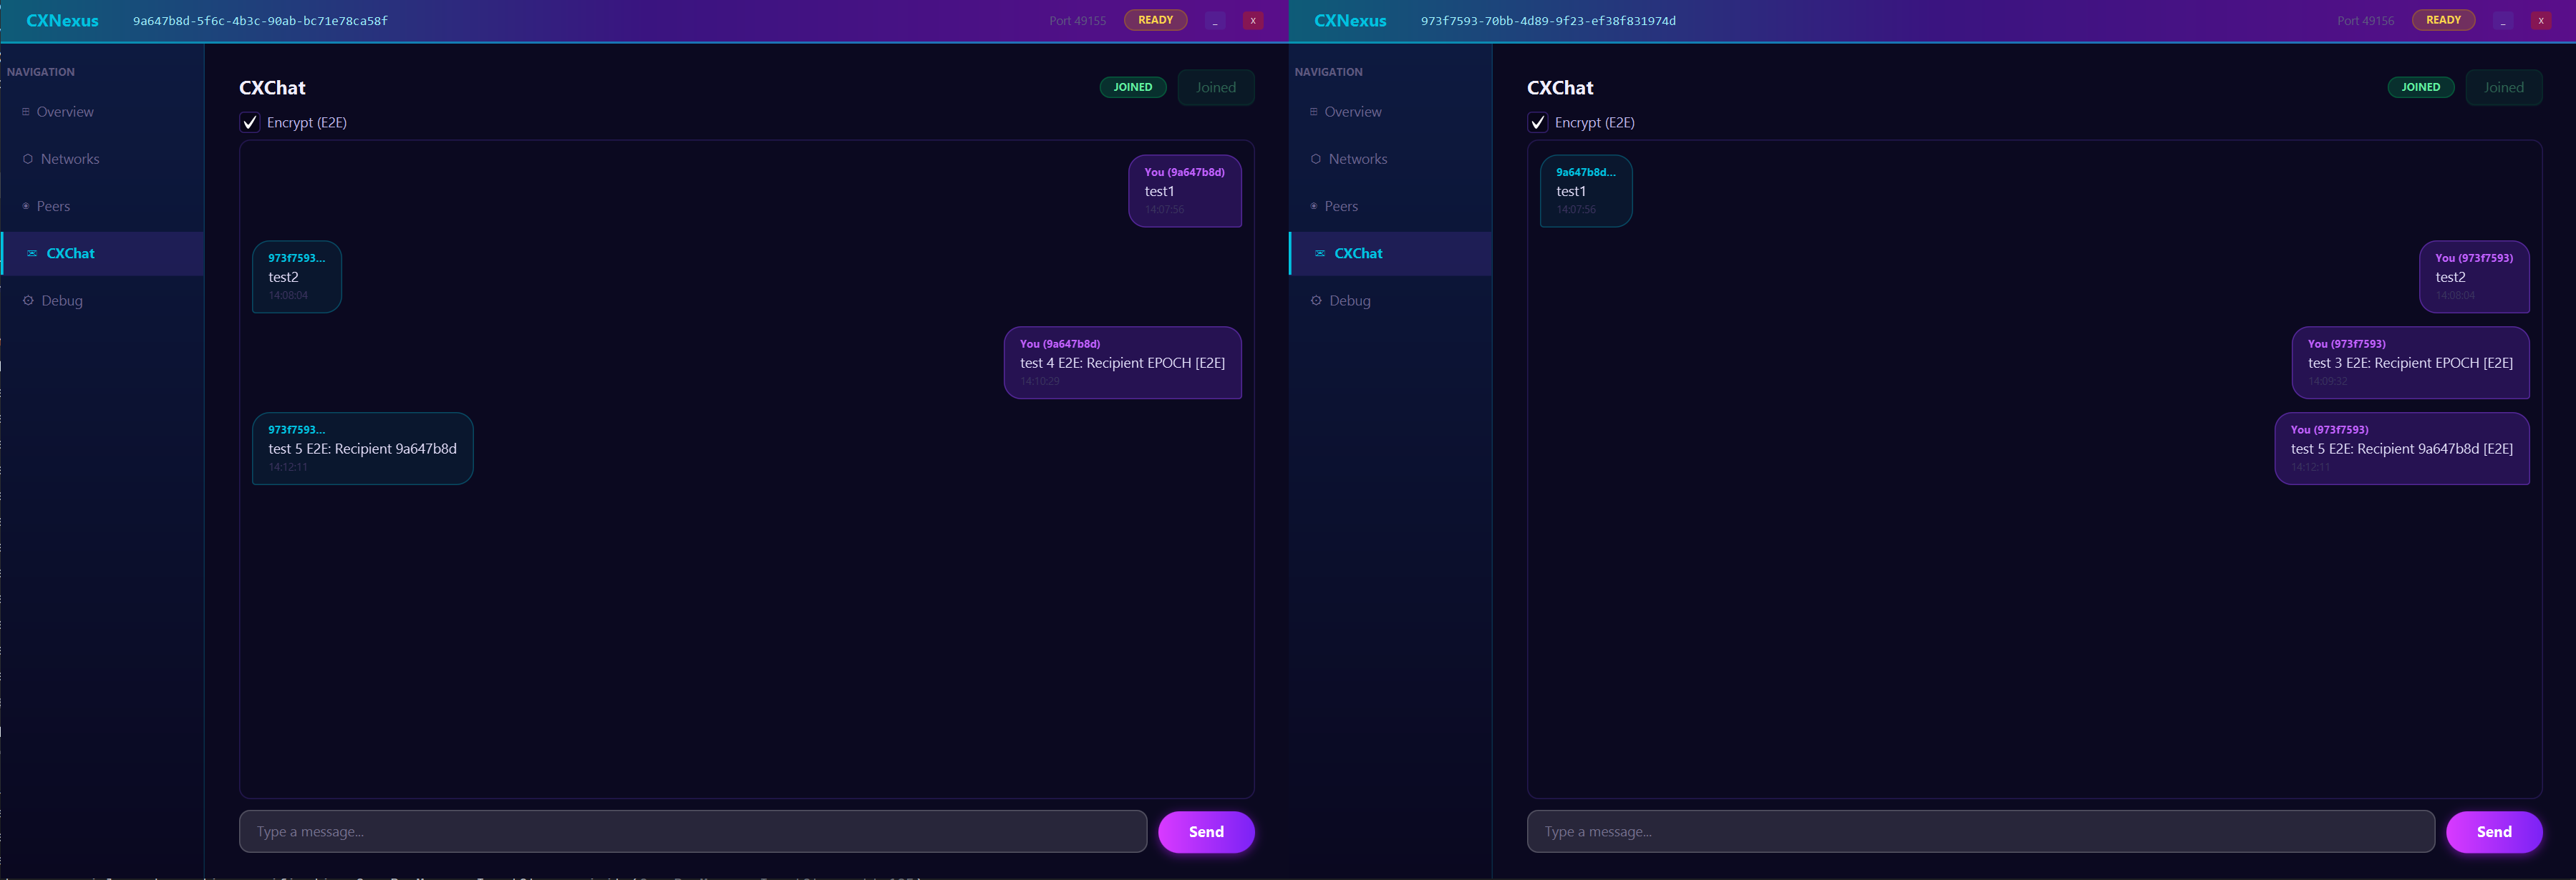Click Networks icon in right window
Image resolution: width=2576 pixels, height=880 pixels.
tap(1316, 159)
